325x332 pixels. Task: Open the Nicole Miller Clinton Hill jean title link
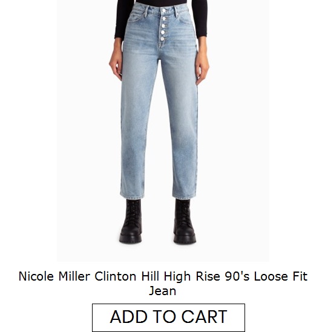tap(163, 283)
